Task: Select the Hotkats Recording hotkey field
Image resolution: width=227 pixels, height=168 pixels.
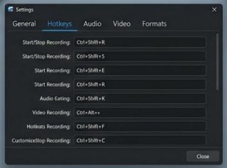Action: click(x=140, y=127)
